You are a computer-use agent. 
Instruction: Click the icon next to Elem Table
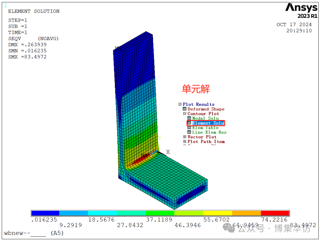click(x=189, y=128)
